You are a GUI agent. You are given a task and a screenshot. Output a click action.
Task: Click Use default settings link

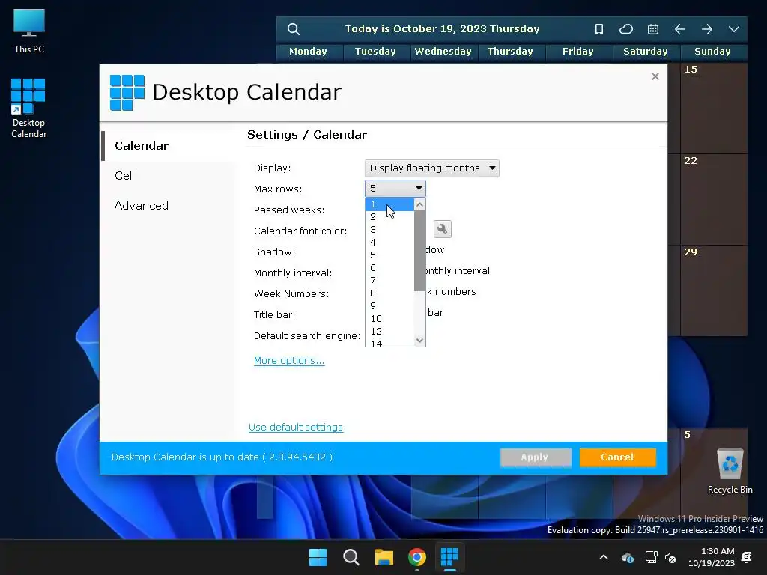pos(295,427)
